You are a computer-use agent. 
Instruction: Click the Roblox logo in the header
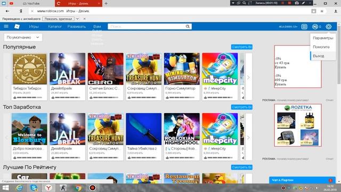[17, 26]
